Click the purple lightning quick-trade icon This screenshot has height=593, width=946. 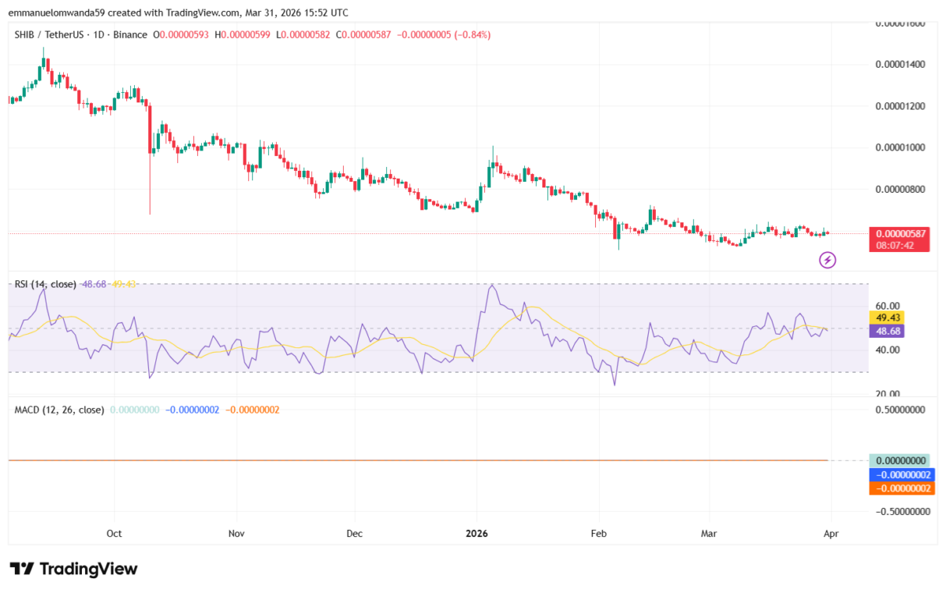click(827, 260)
